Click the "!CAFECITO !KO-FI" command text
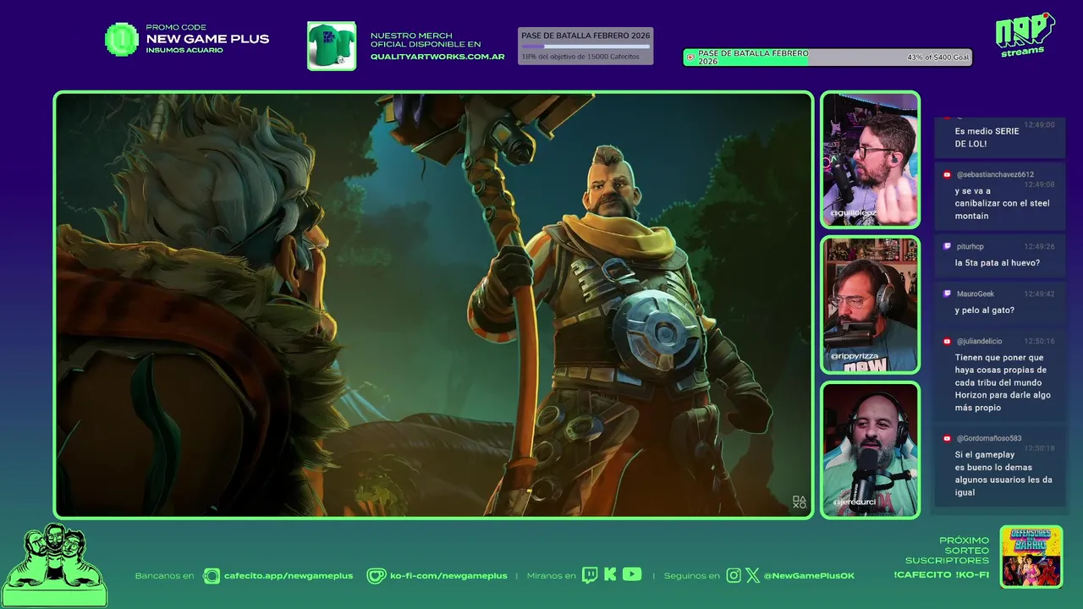Viewport: 1083px width, 609px height. [941, 575]
